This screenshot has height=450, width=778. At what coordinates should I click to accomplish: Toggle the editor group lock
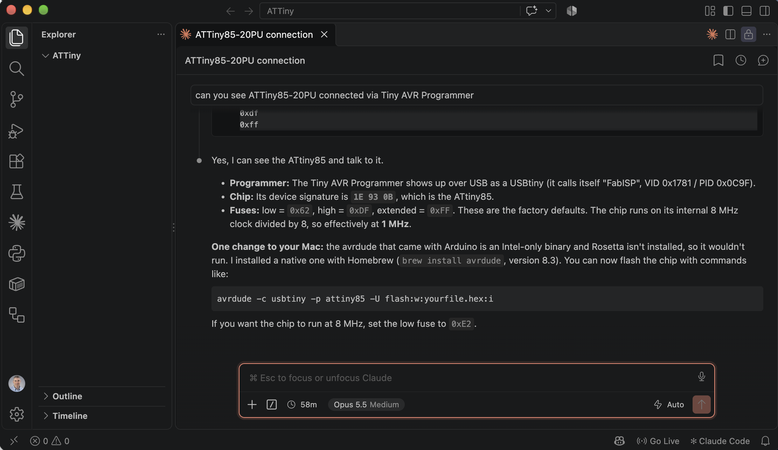(749, 34)
